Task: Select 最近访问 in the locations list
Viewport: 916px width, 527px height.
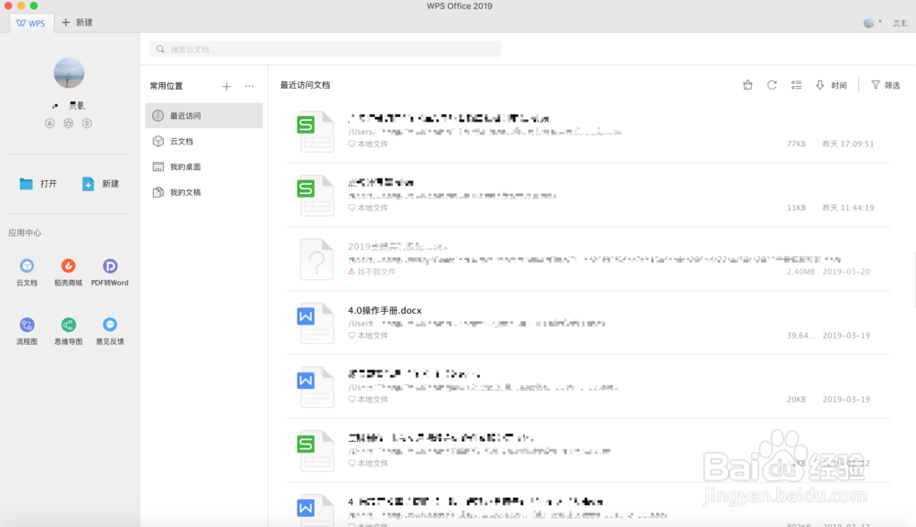Action: pyautogui.click(x=204, y=115)
